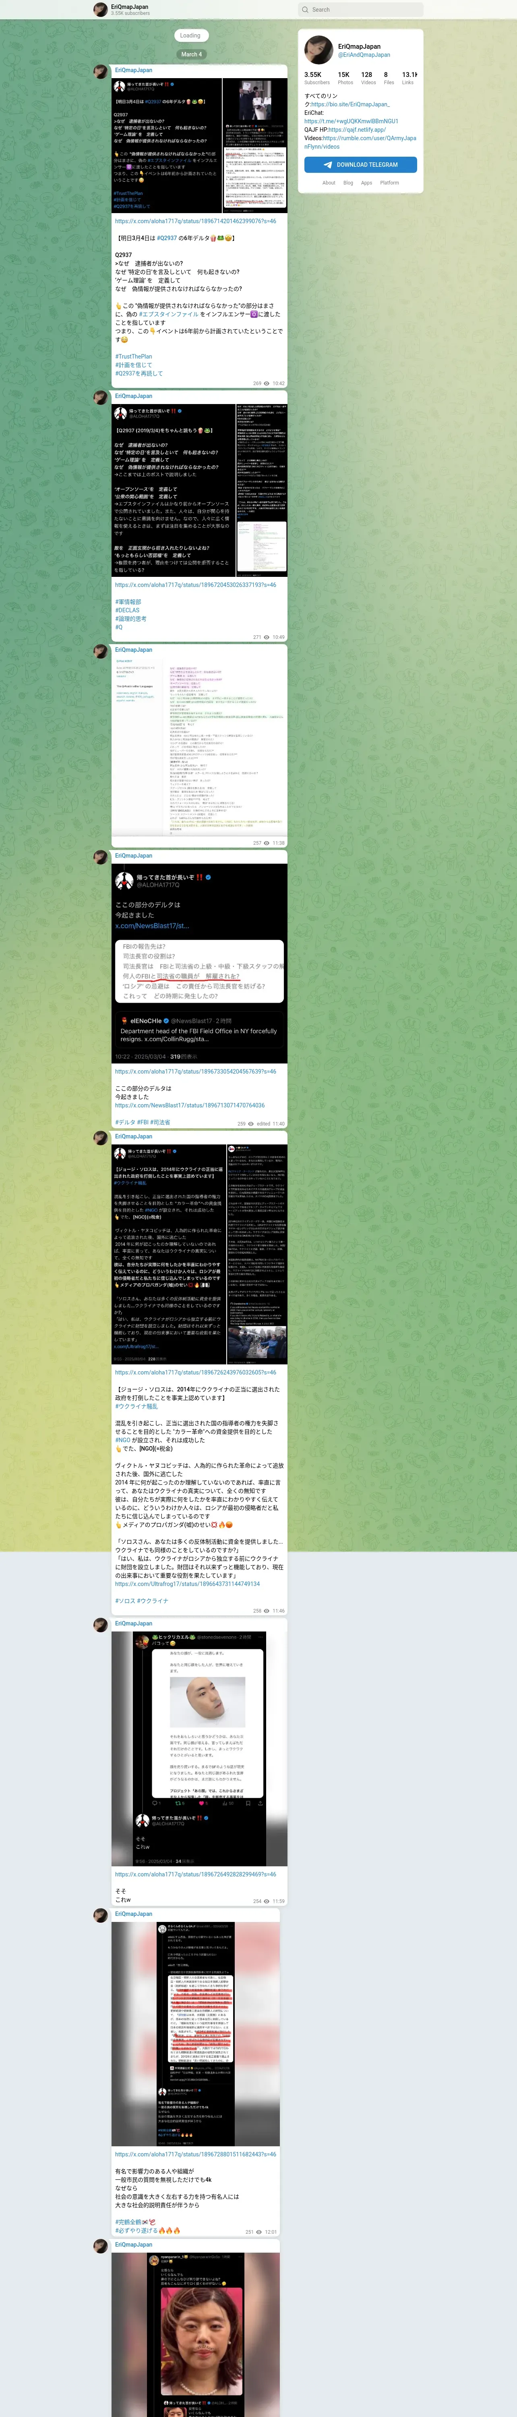Open the FBI tweet screenshot image
The image size is (517, 2417).
pyautogui.click(x=199, y=963)
